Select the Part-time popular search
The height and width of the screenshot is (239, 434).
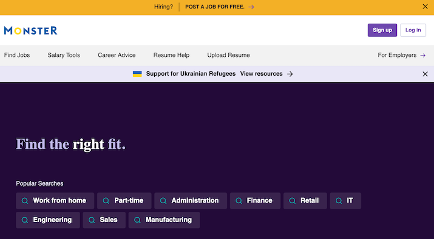124,201
